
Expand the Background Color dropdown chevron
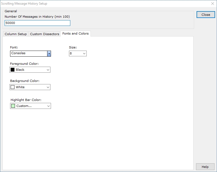pyautogui.click(x=48, y=87)
